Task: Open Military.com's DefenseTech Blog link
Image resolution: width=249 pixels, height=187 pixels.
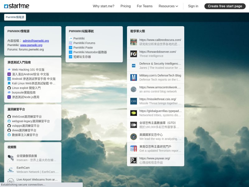Action: click(160, 75)
